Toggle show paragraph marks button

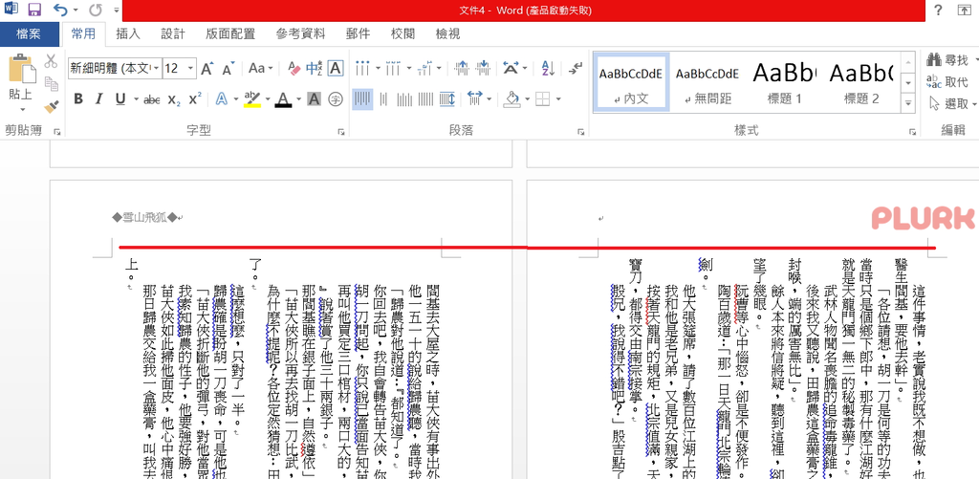tap(577, 68)
